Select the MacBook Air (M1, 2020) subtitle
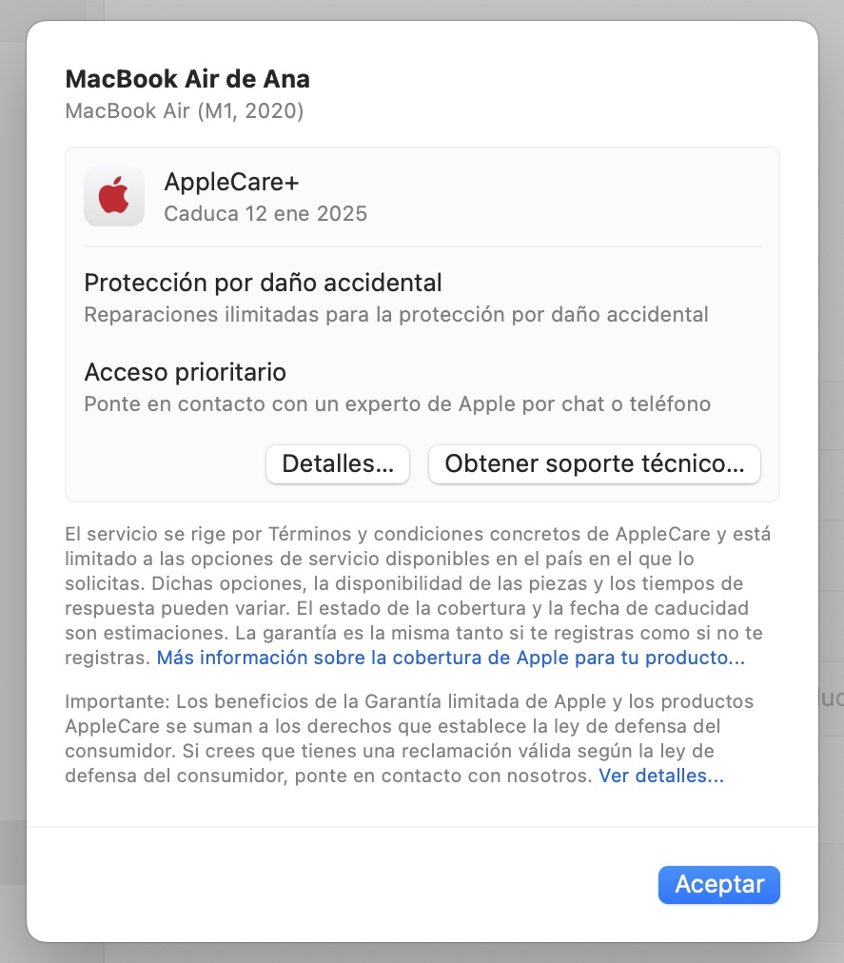Screen dimensions: 844x963 pyautogui.click(x=185, y=111)
